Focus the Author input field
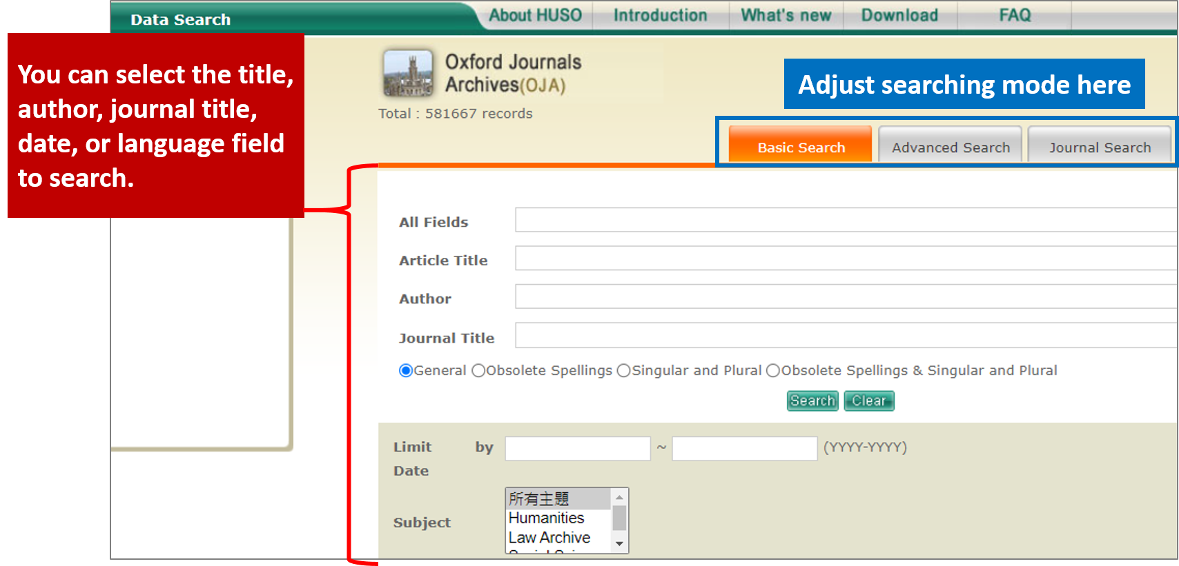 click(846, 296)
